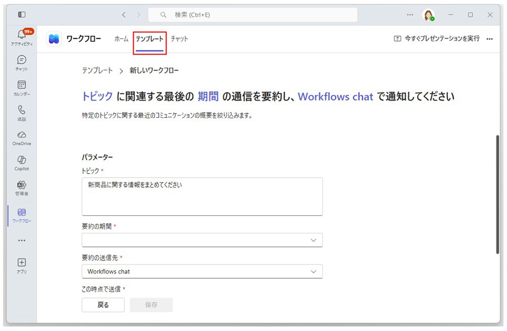Select the Workflows icon in sidebar
Viewport: 507px width, 331px height.
click(x=22, y=216)
